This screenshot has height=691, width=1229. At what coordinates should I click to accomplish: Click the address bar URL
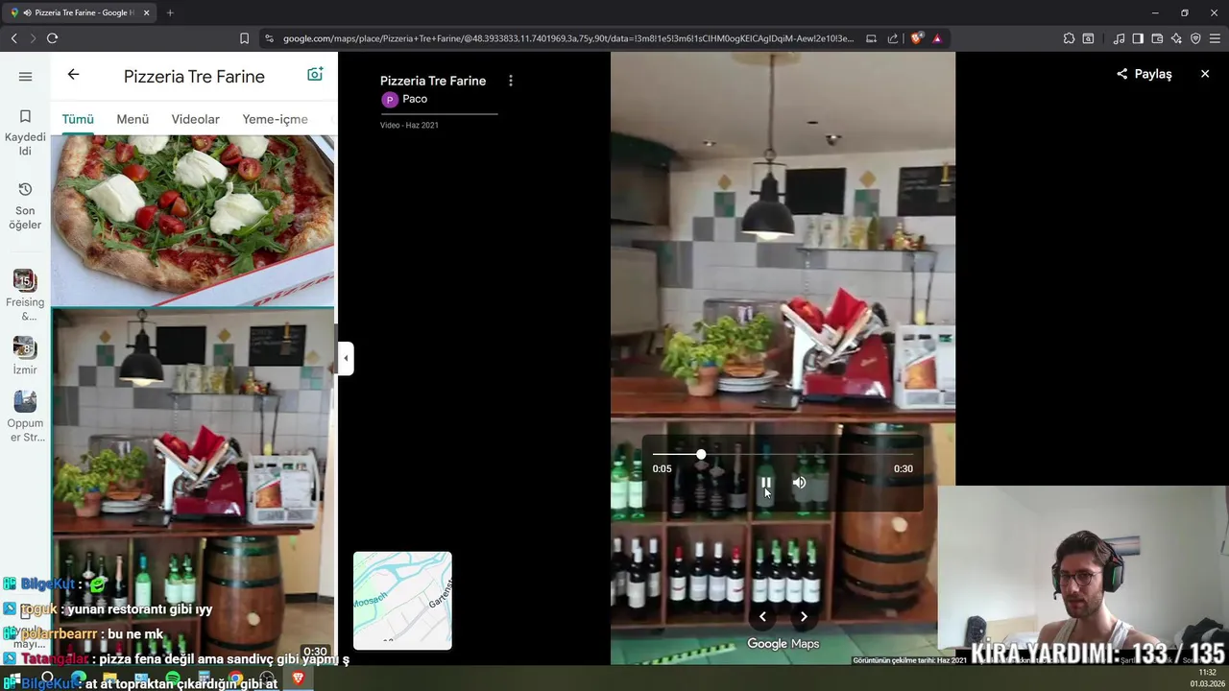click(567, 38)
